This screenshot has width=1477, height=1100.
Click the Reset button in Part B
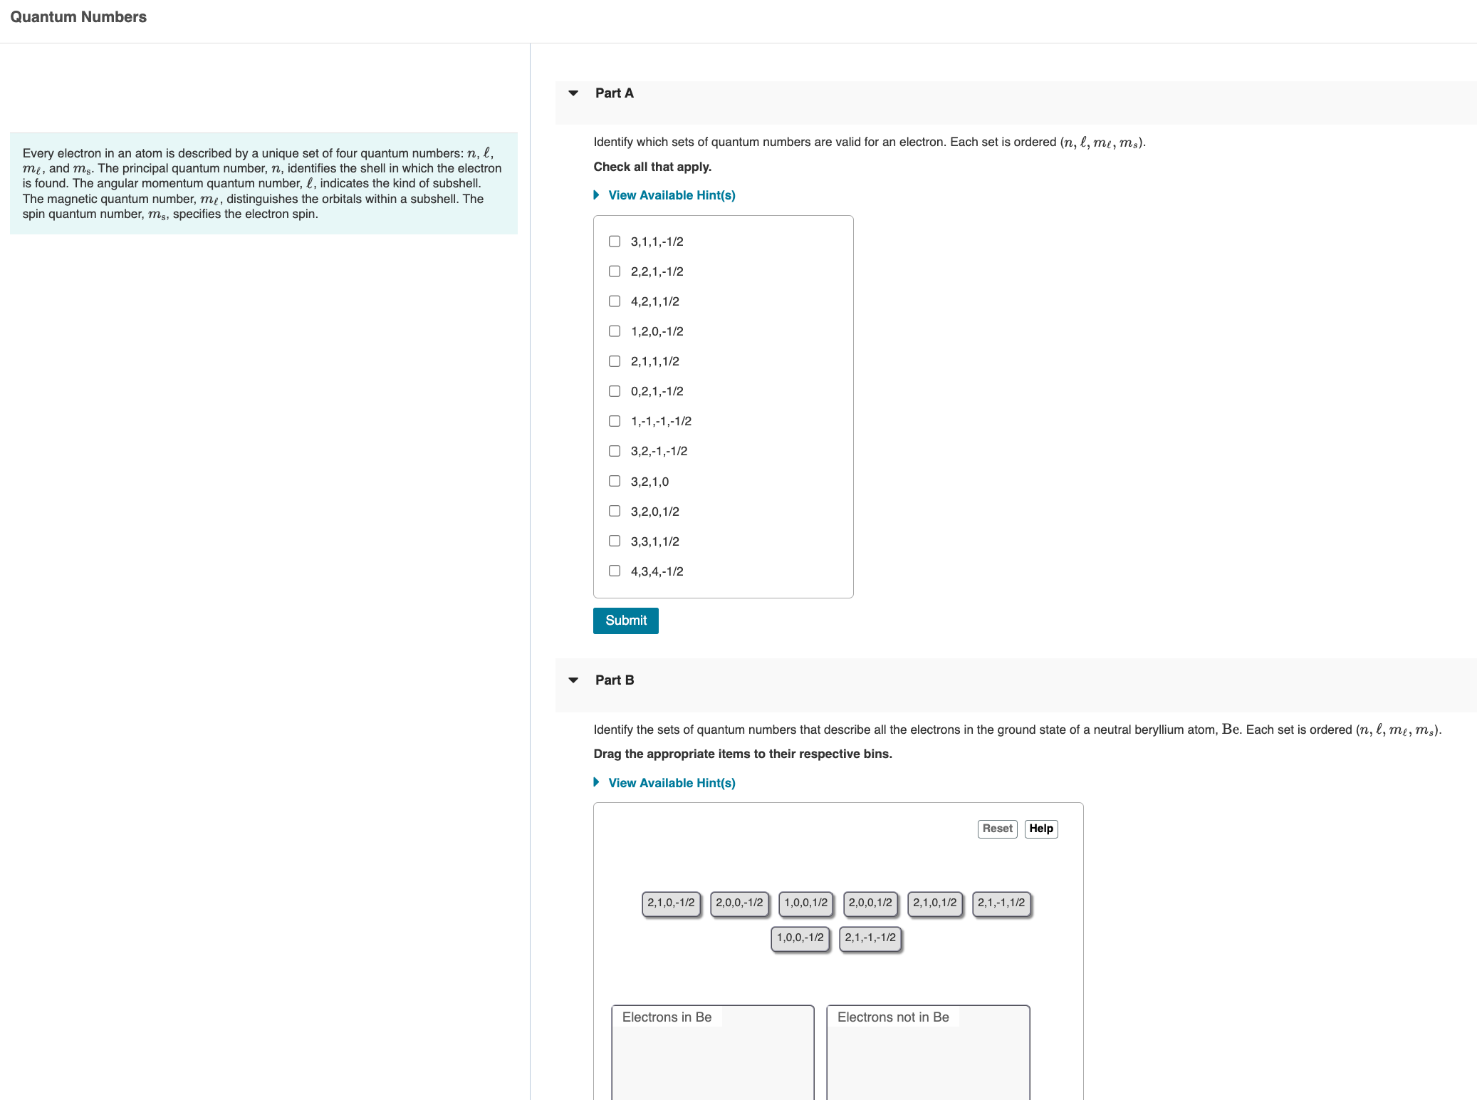click(997, 829)
